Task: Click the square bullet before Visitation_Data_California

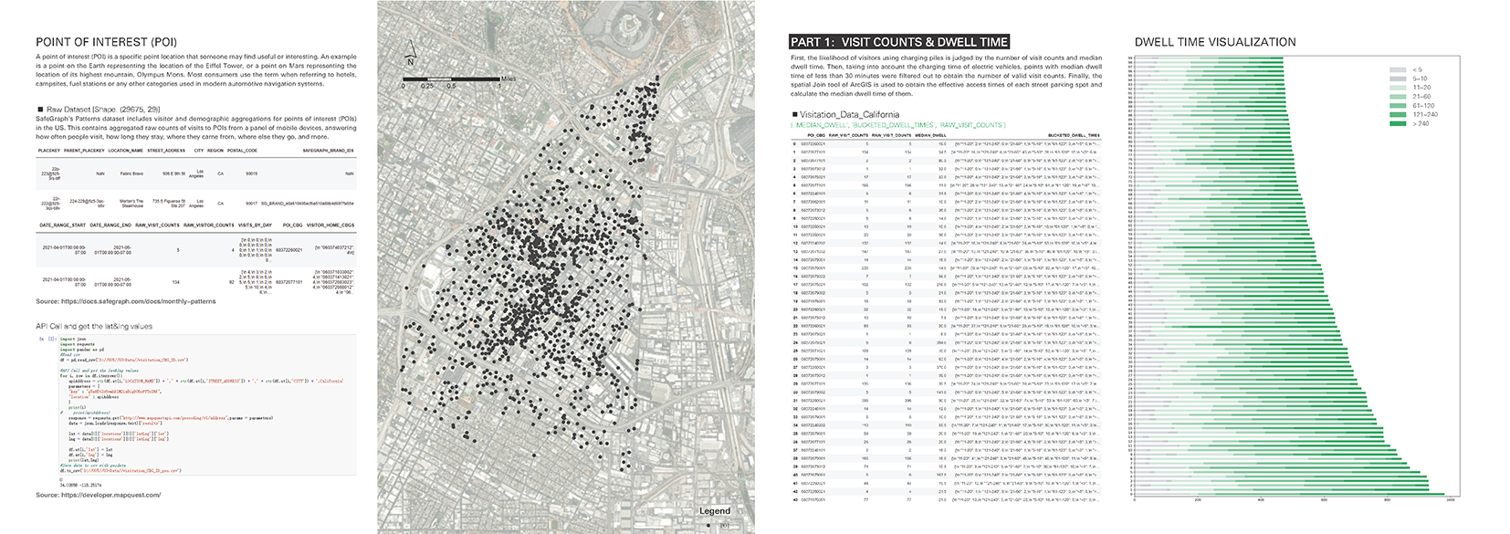Action: click(794, 115)
